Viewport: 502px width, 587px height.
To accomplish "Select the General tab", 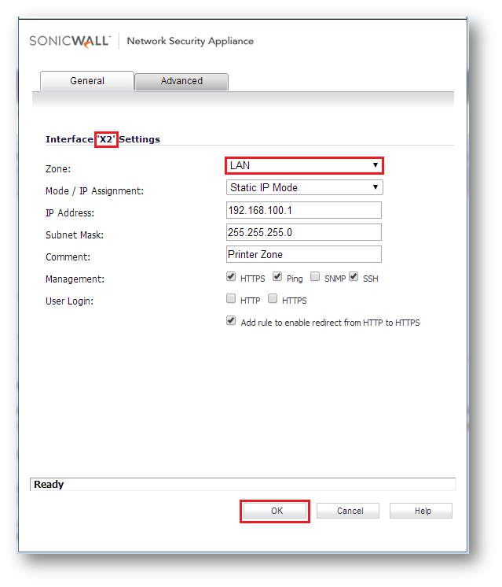I will click(x=86, y=81).
